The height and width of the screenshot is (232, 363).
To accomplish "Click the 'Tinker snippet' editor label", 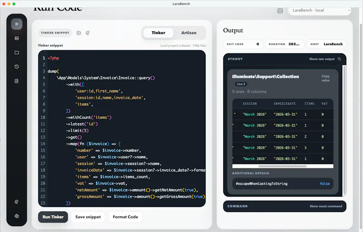I will (50, 45).
